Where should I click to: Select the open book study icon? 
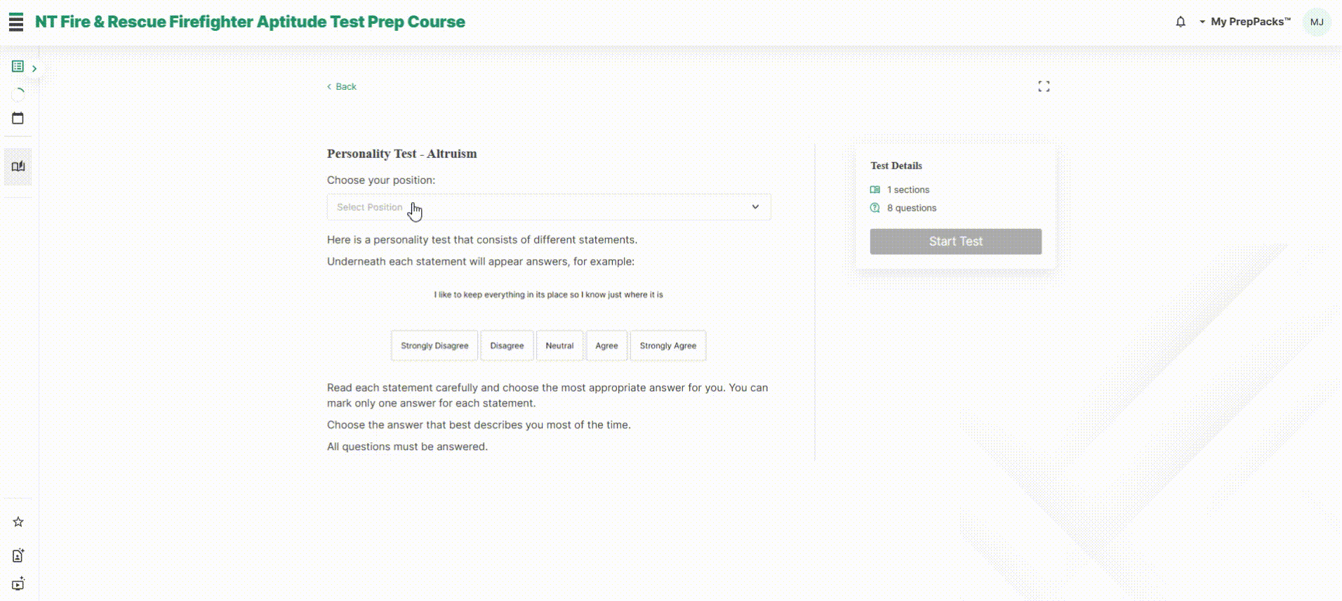(18, 166)
